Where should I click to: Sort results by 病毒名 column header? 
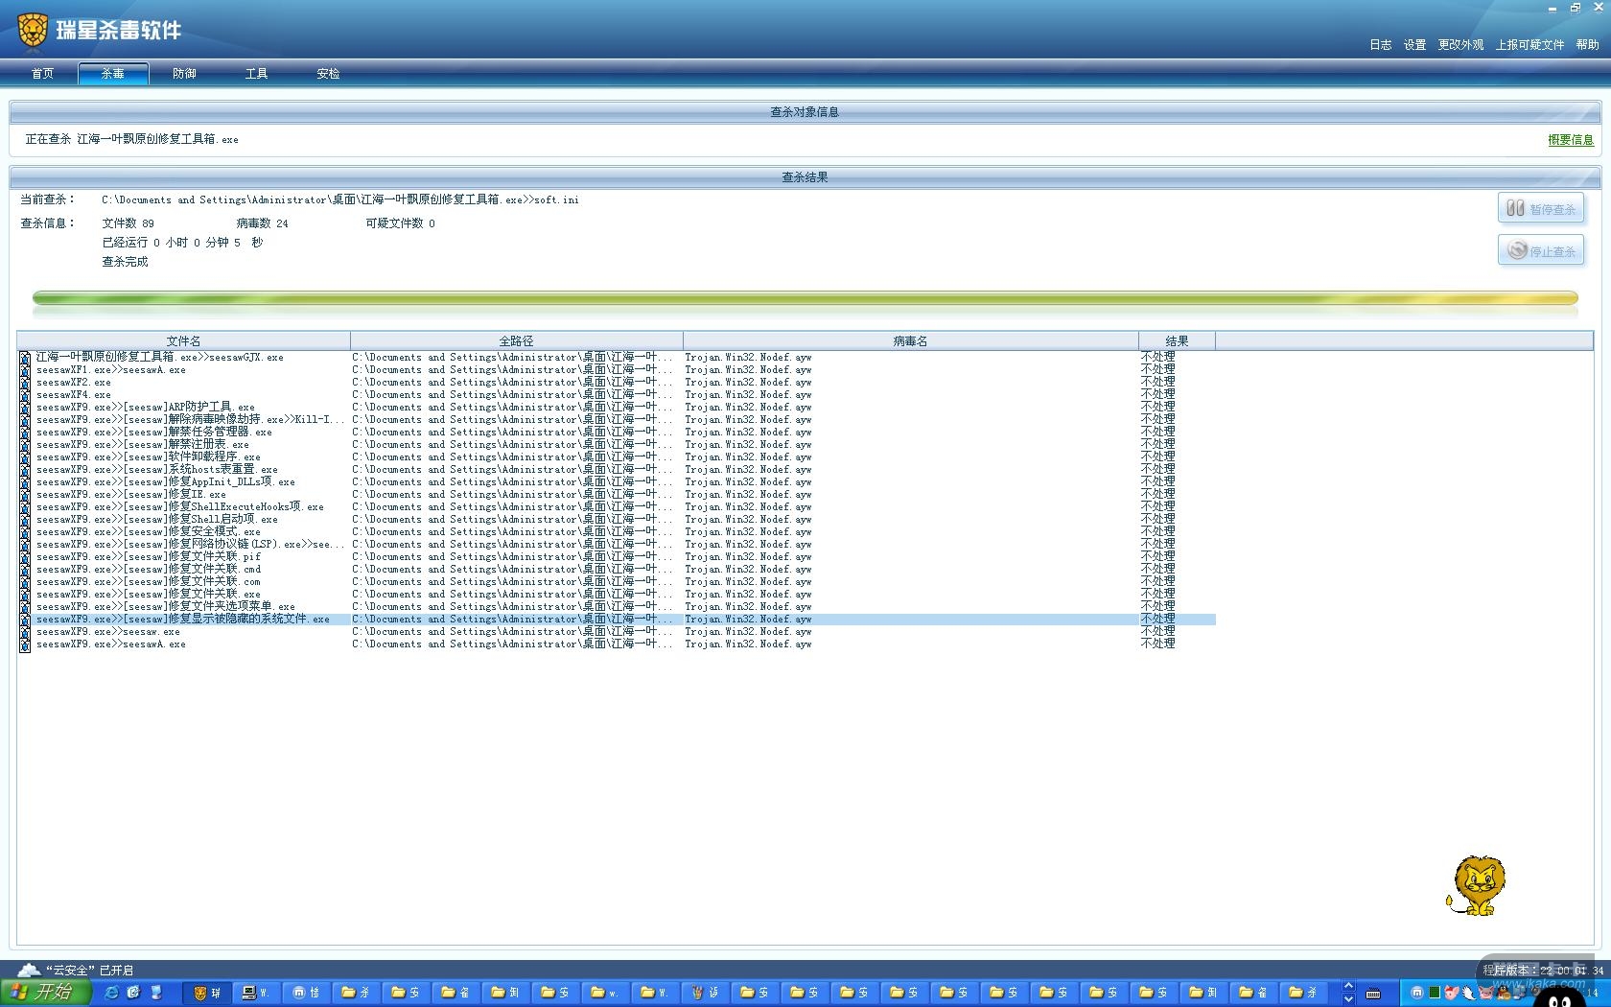click(x=910, y=340)
